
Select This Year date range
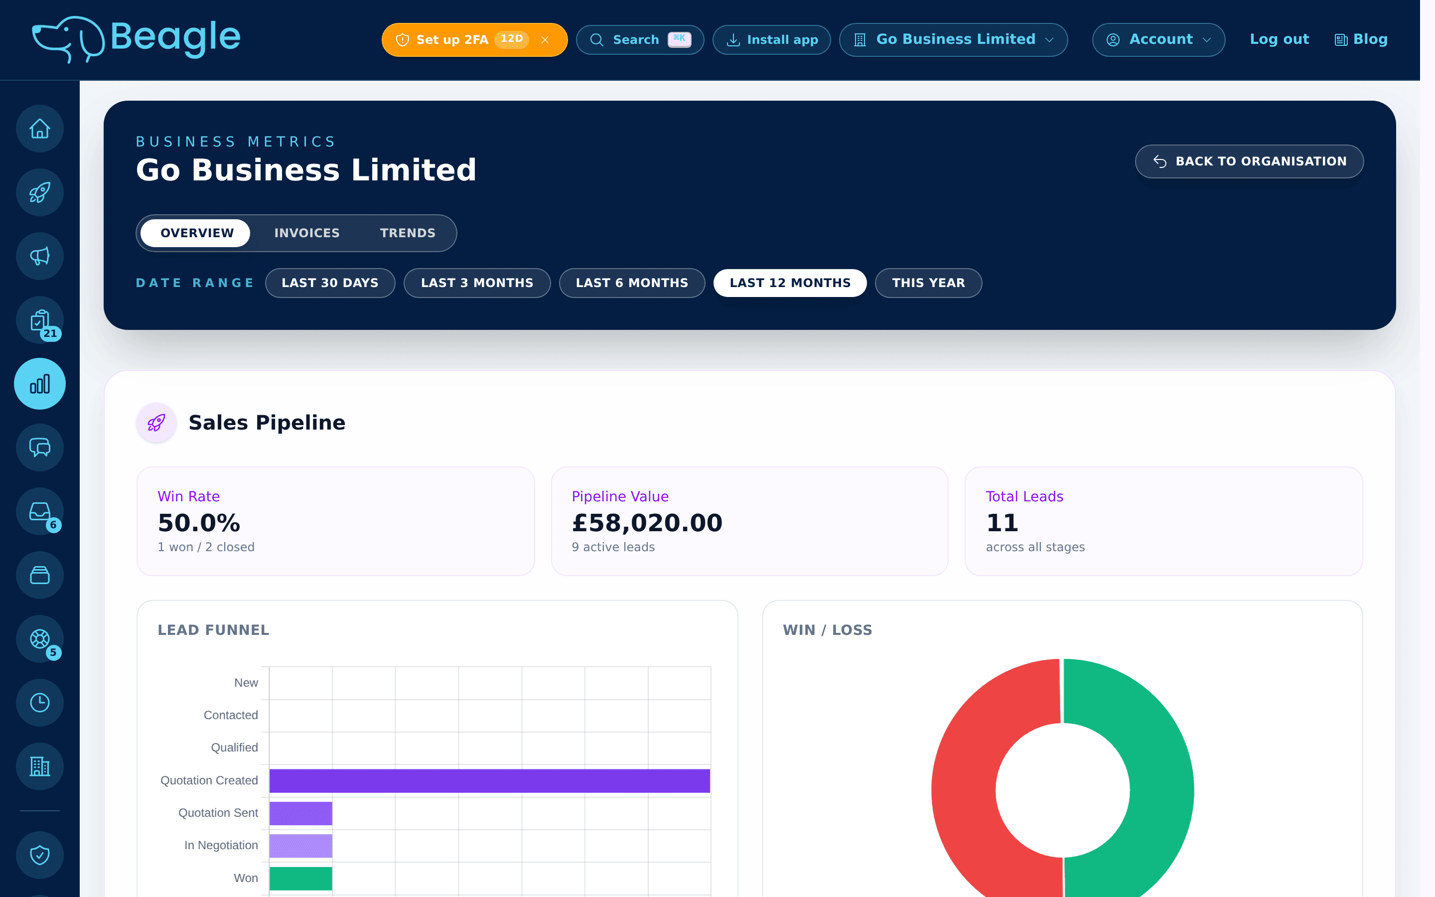tap(929, 283)
